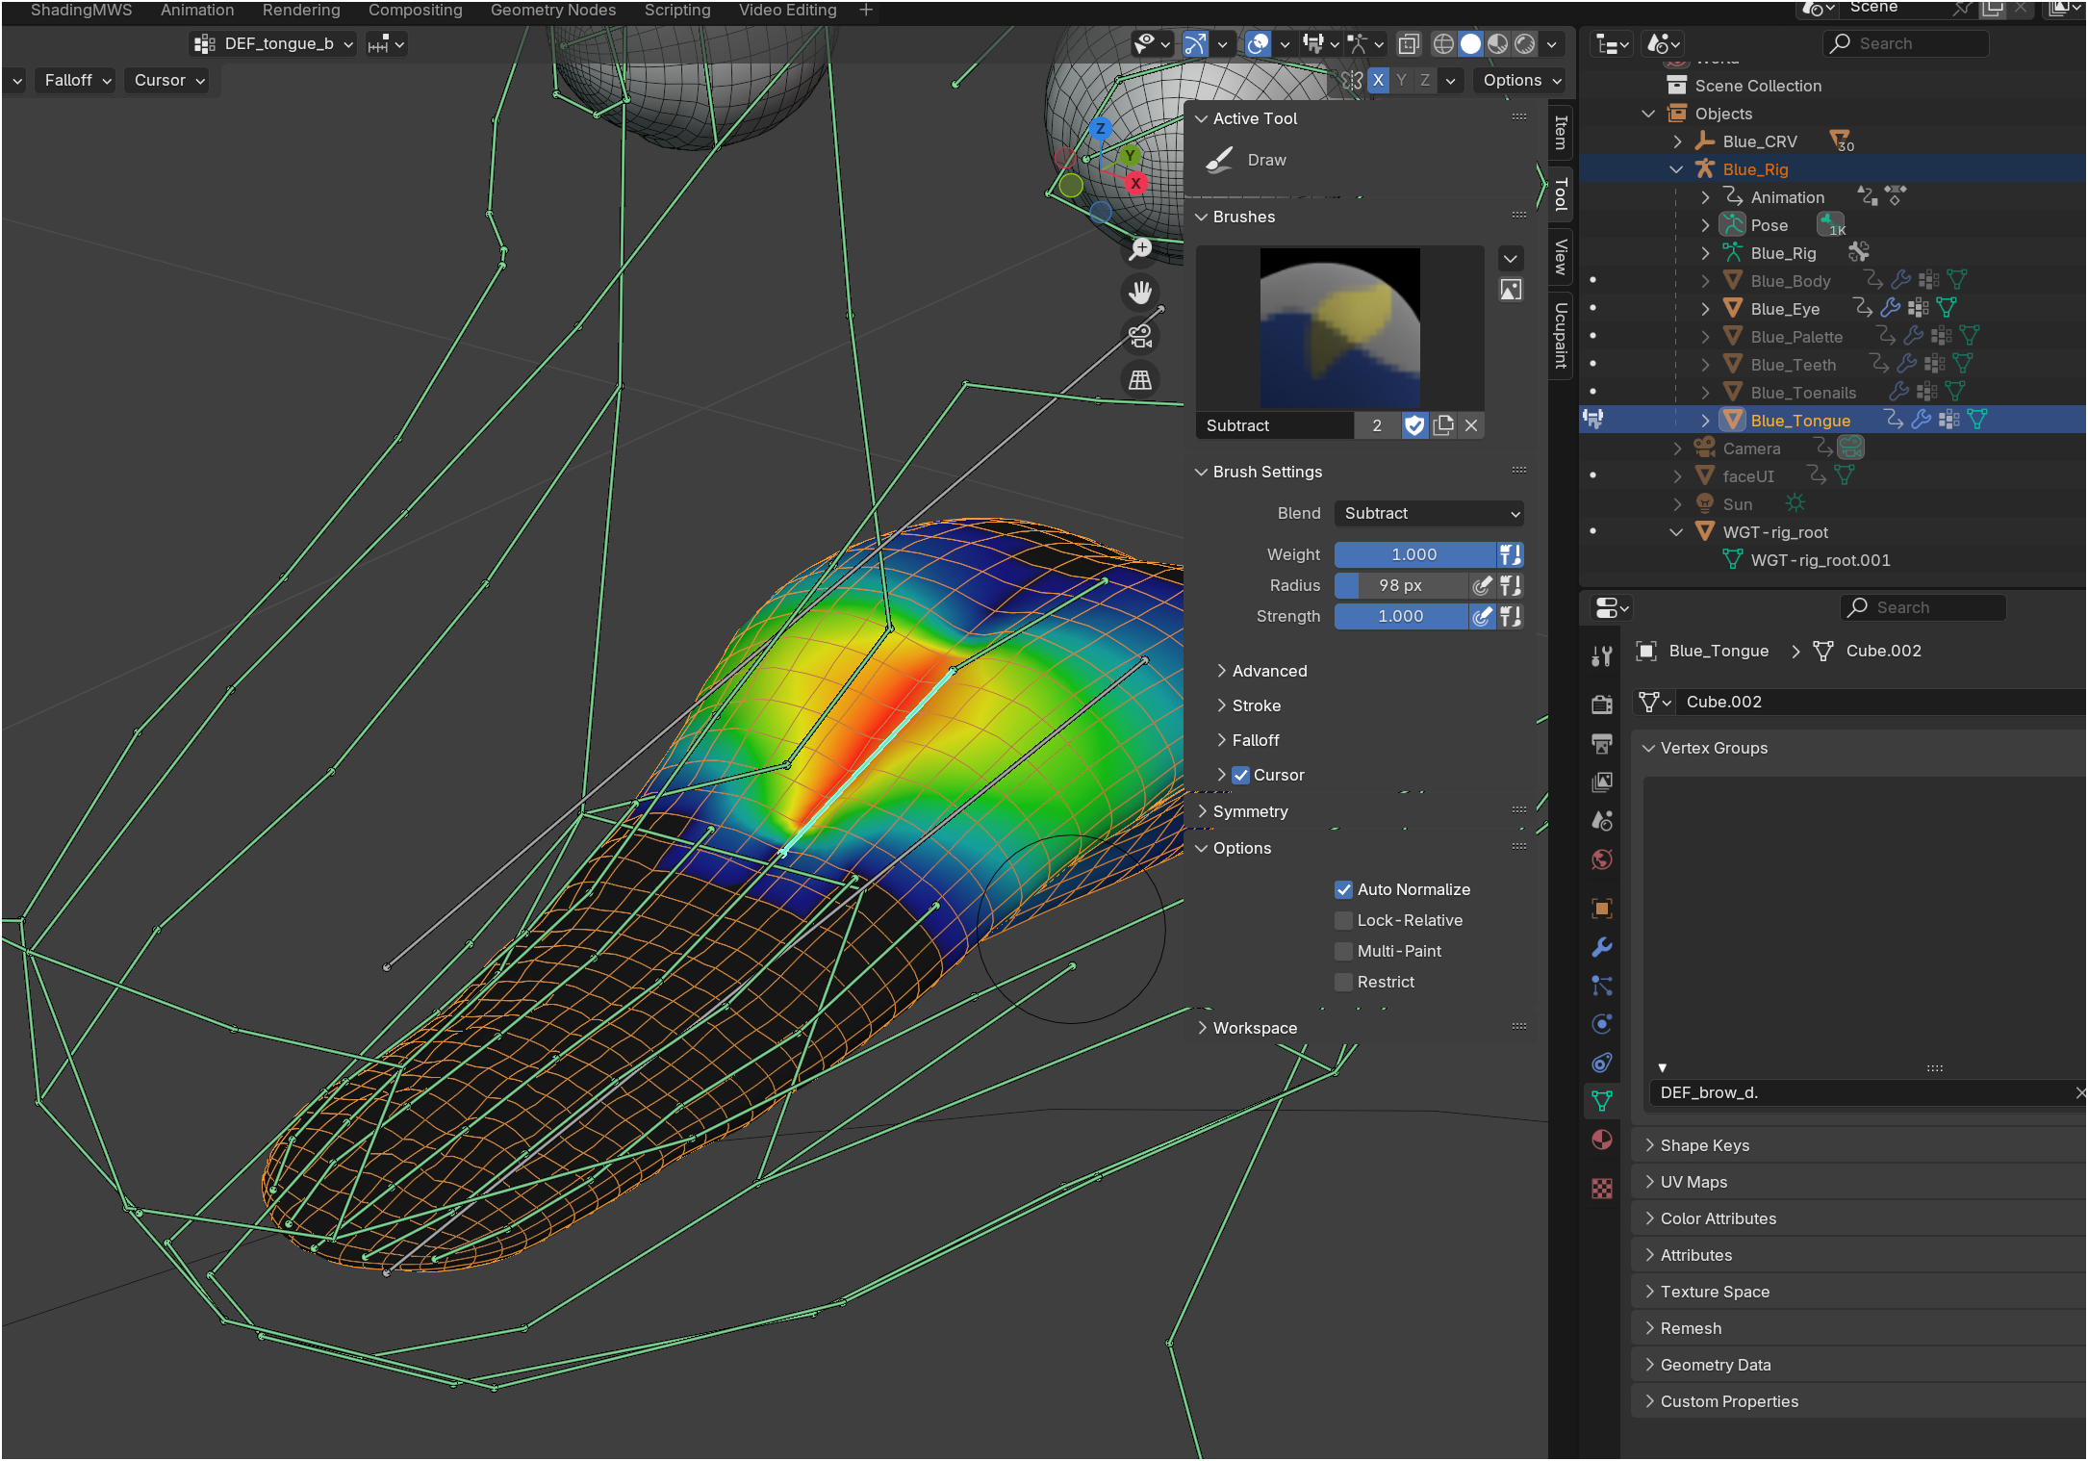Switch to Geometry Nodes workspace tab
Screen dimensions: 2088x1461
553,10
